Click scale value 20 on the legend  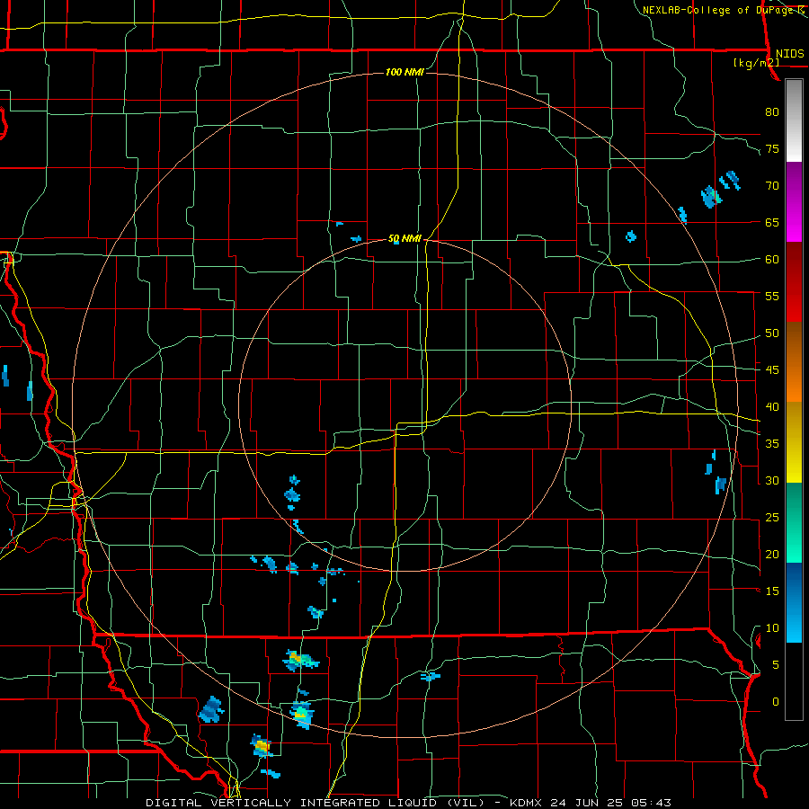(772, 554)
